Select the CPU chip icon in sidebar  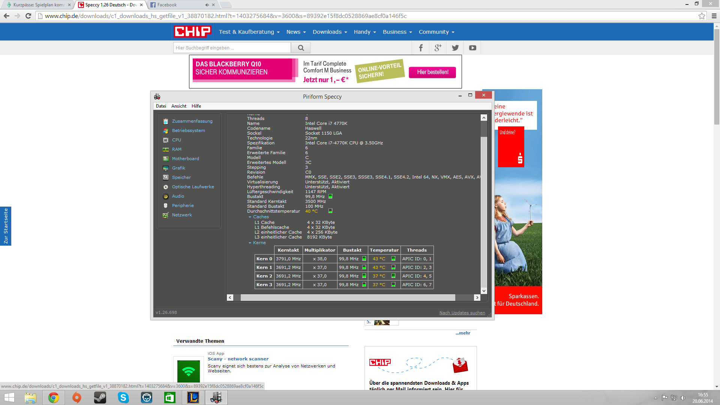coord(166,140)
